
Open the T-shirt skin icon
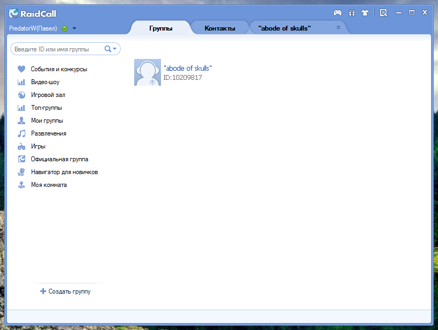pos(365,13)
